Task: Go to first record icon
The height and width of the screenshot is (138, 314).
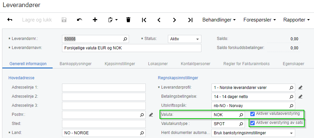Action: [144, 20]
